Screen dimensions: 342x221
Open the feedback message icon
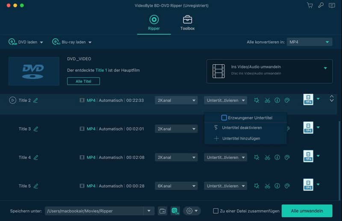coord(332,6)
